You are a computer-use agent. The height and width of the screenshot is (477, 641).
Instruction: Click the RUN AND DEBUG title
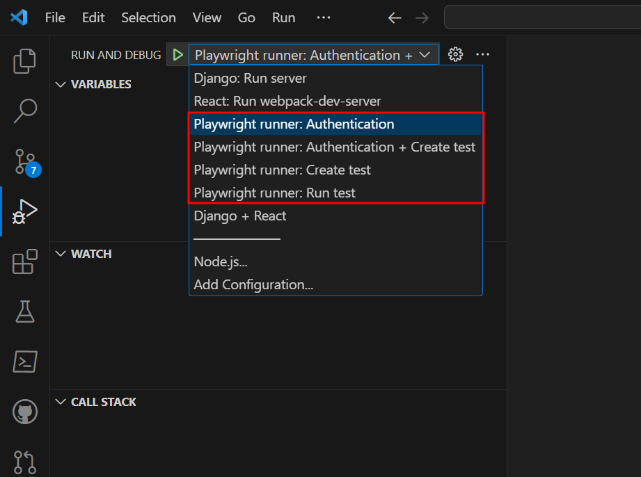[116, 55]
